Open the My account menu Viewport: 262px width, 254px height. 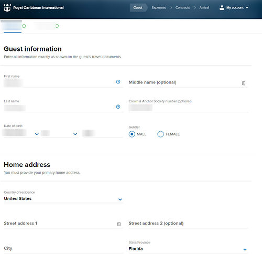[234, 7]
